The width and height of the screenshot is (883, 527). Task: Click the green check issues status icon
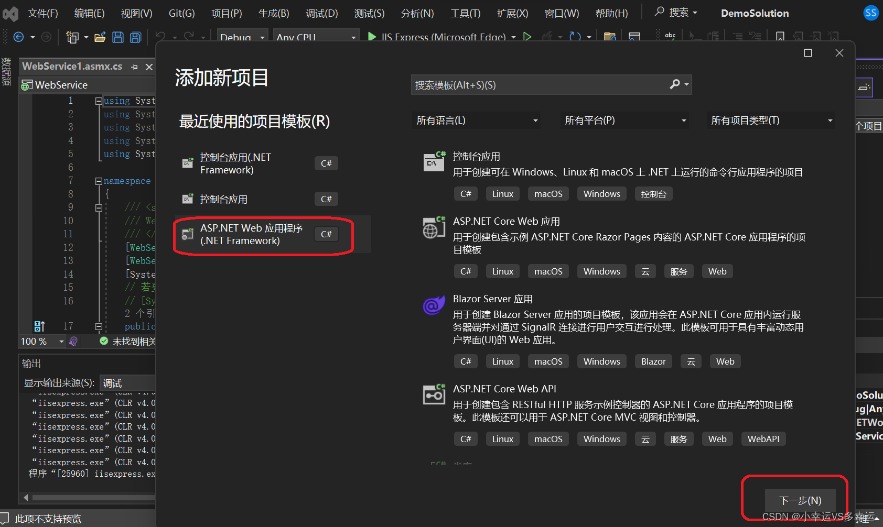point(104,342)
